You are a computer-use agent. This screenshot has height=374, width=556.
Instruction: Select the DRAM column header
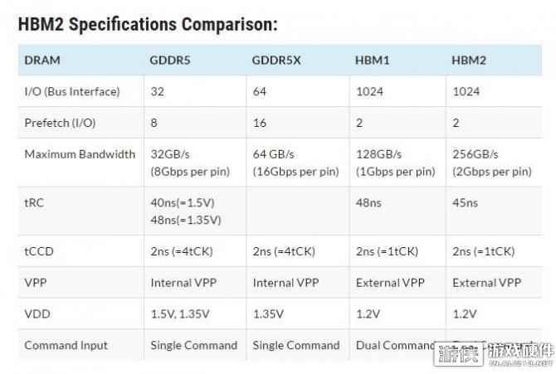[42, 61]
